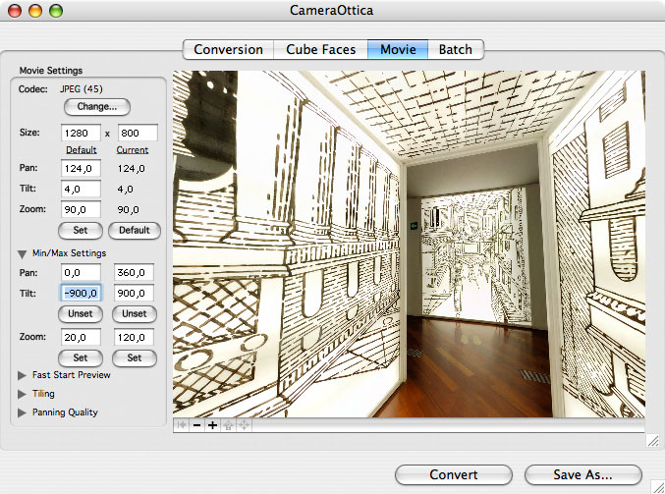Click the current Tilt value 4,0
This screenshot has height=494, width=665.
point(125,190)
